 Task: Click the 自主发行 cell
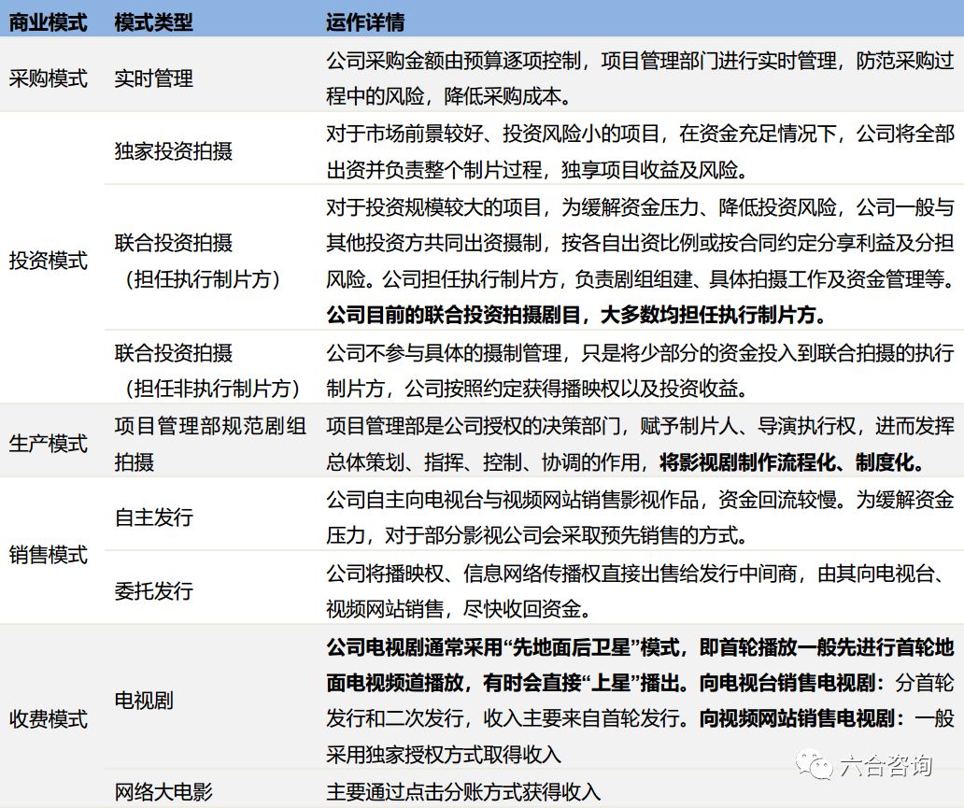pyautogui.click(x=154, y=517)
